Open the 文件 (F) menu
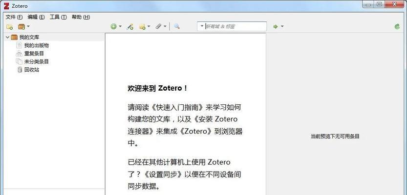Viewport: 407px width, 195px height. [14, 17]
